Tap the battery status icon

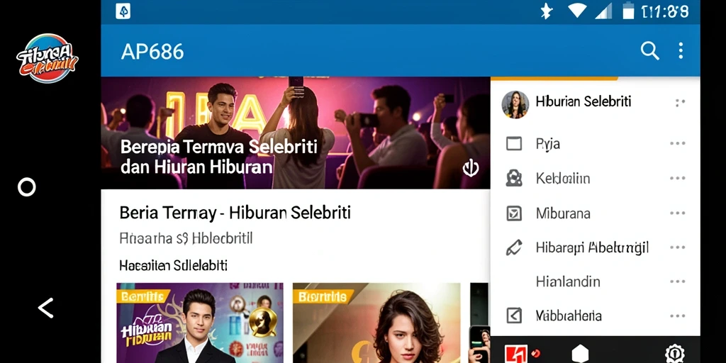[x=628, y=11]
